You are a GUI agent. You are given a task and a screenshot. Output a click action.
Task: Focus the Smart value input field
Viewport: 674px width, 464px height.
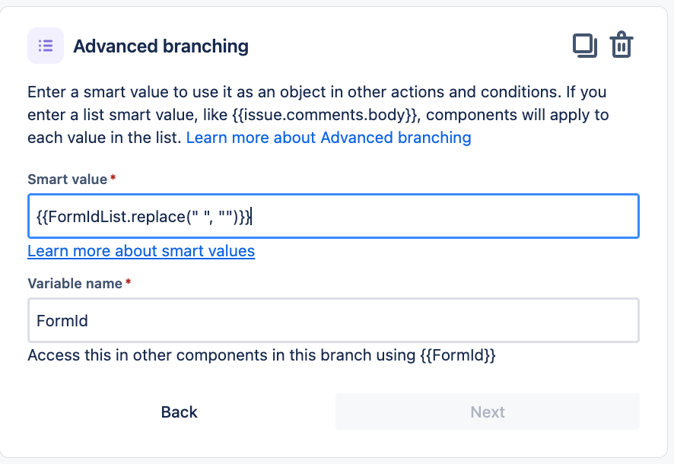[x=333, y=216]
